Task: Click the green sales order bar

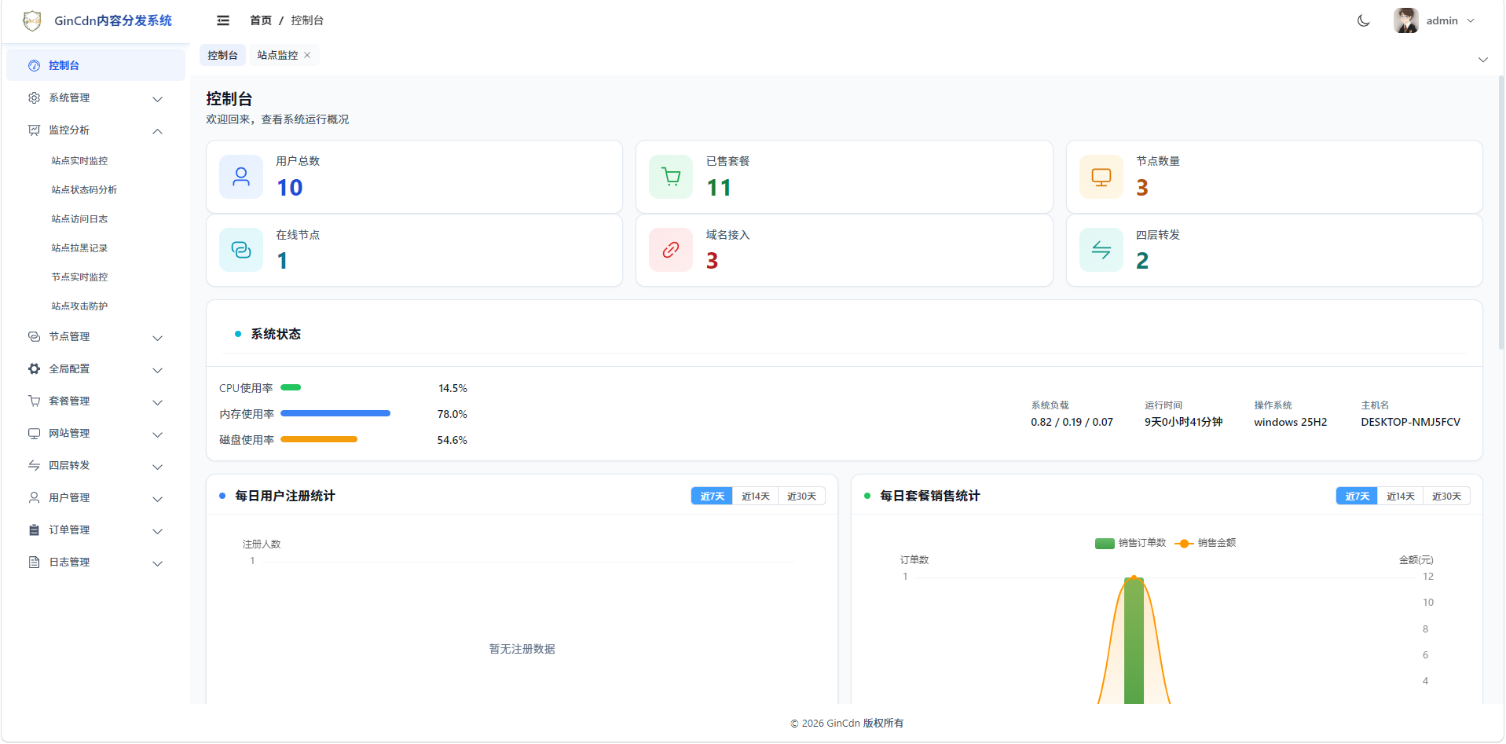Action: tap(1134, 641)
